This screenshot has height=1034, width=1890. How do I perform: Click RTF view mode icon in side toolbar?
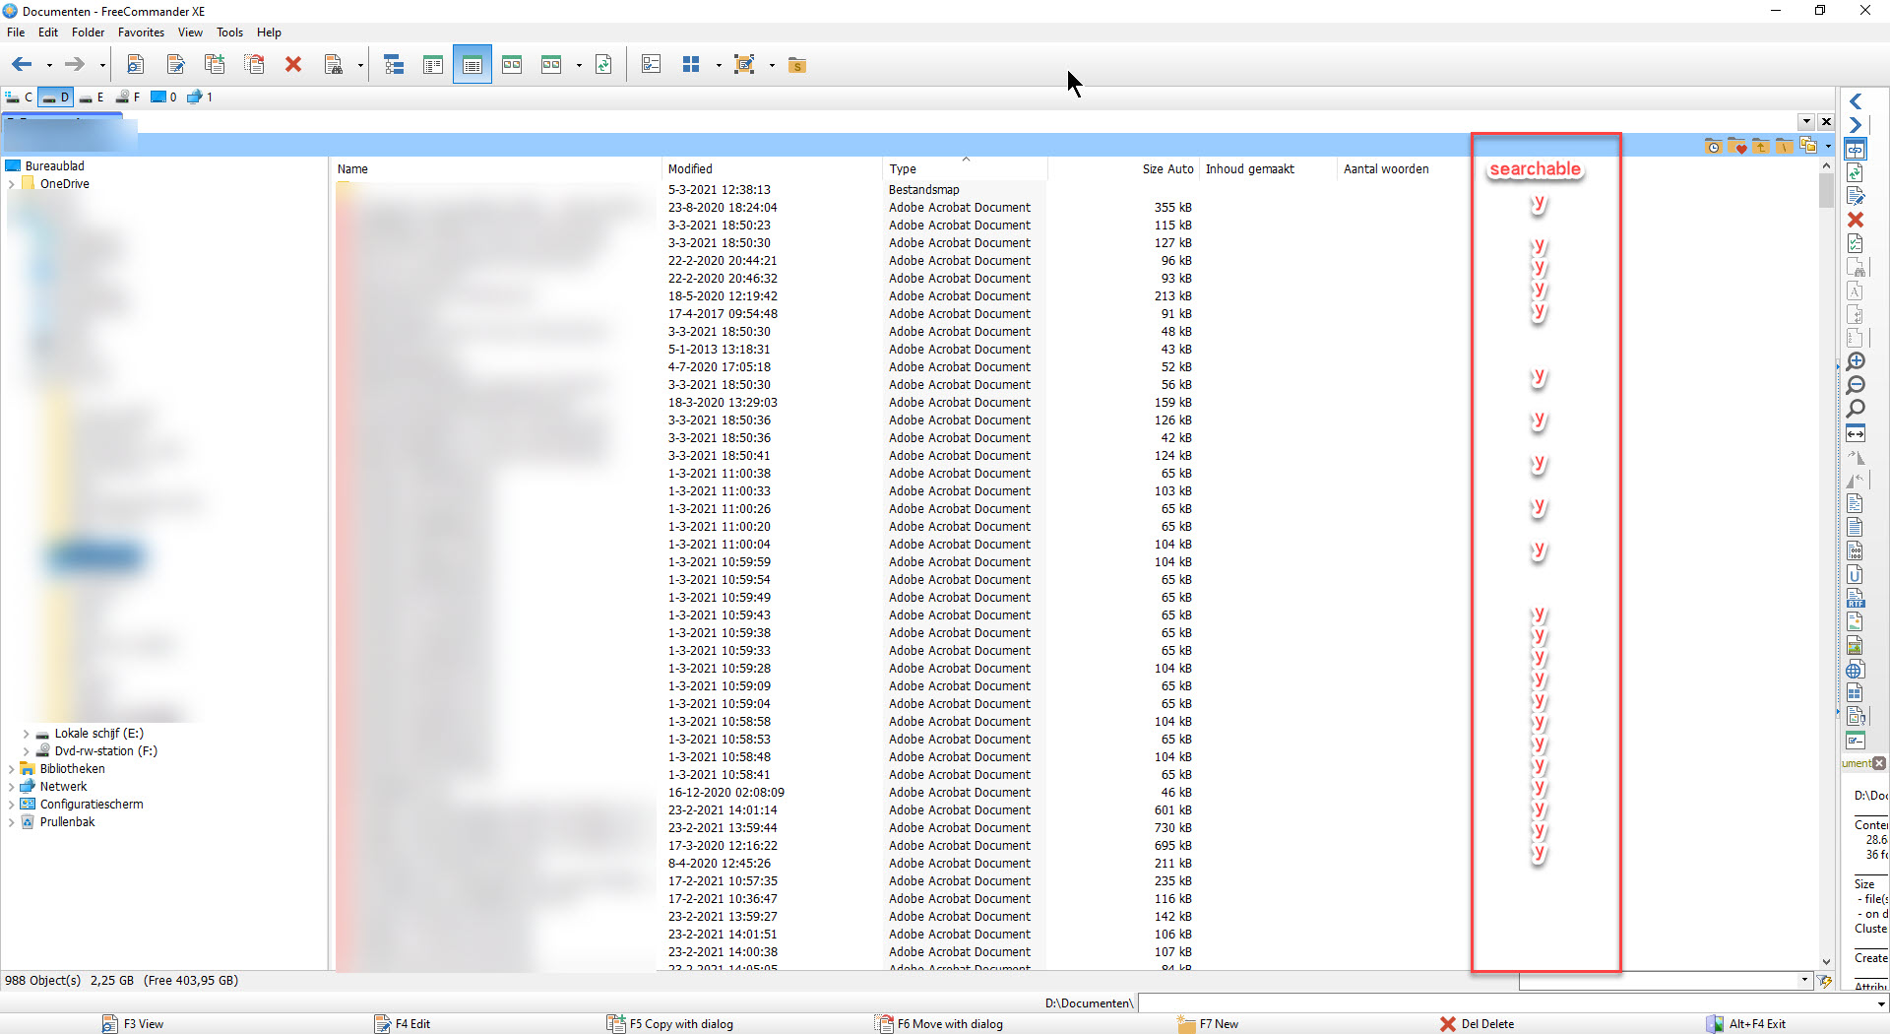[x=1856, y=598]
